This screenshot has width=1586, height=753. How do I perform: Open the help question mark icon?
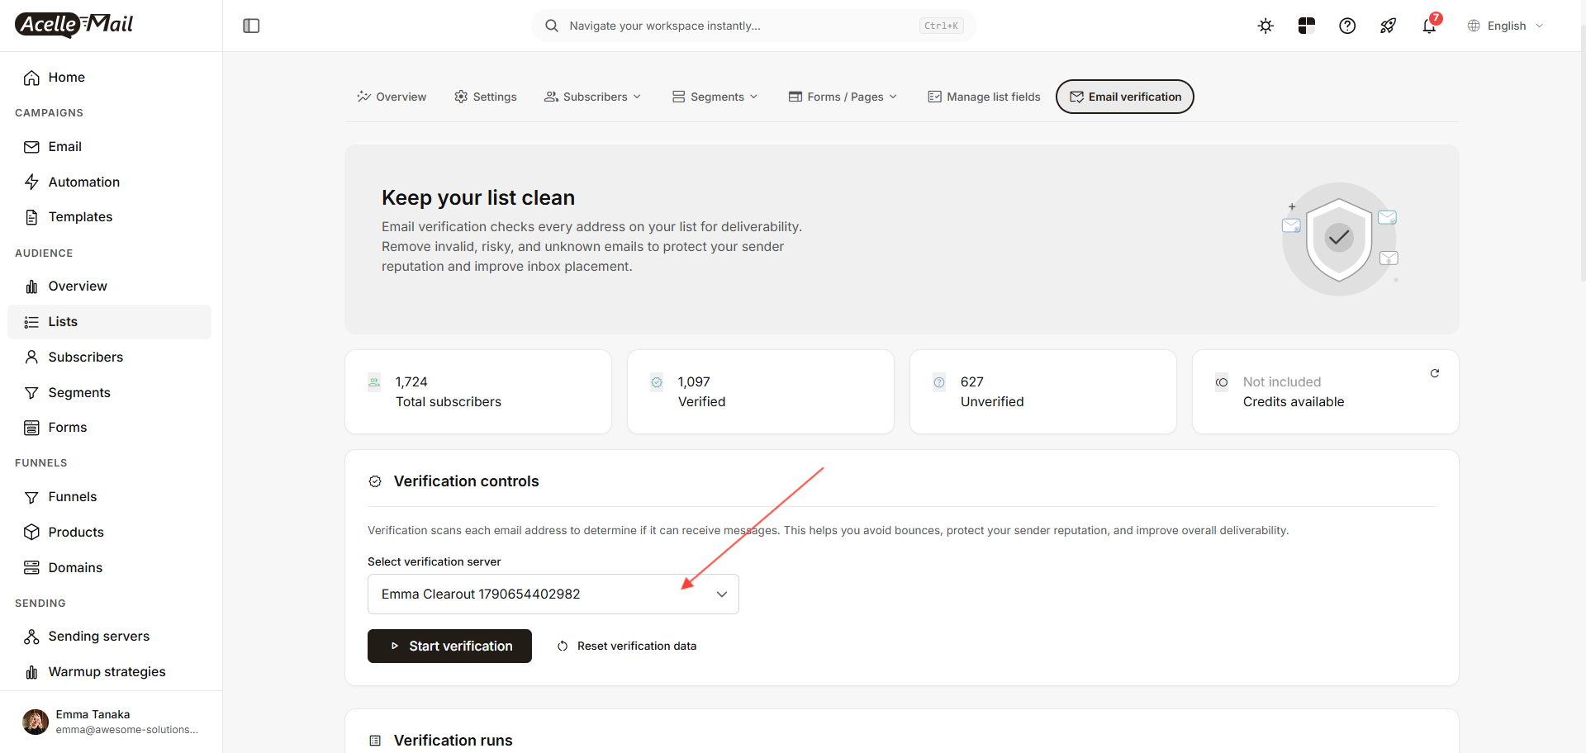(1347, 26)
